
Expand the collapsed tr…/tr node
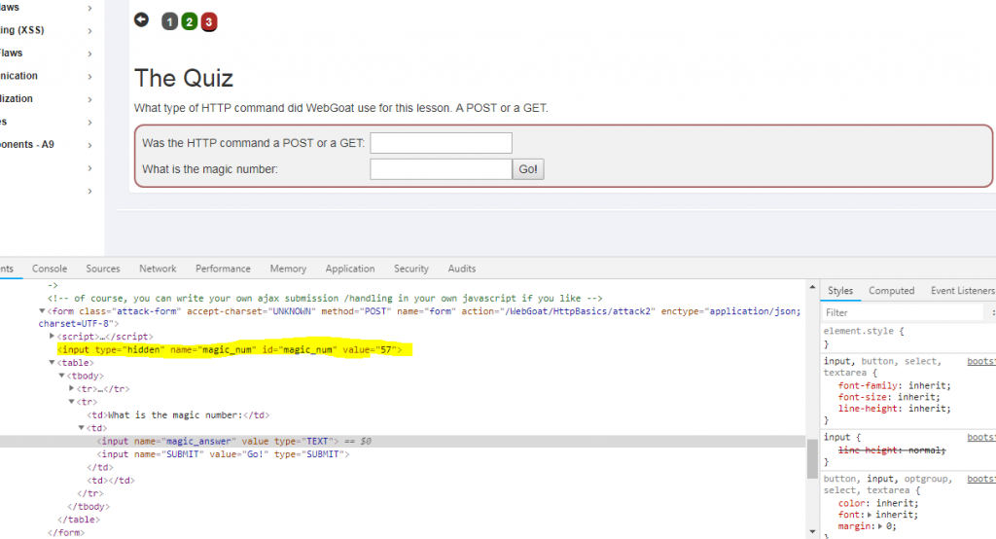(x=72, y=388)
